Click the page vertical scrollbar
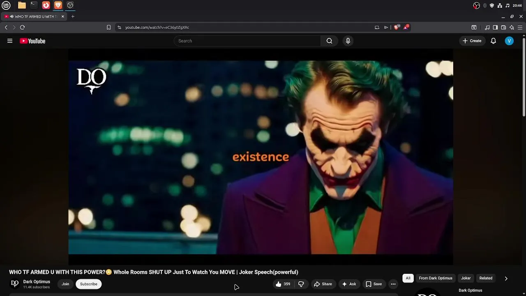The height and width of the screenshot is (296, 526). [524, 78]
